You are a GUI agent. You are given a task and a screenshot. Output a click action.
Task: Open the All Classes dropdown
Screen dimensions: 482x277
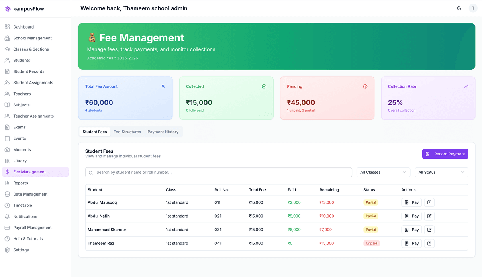pyautogui.click(x=383, y=172)
